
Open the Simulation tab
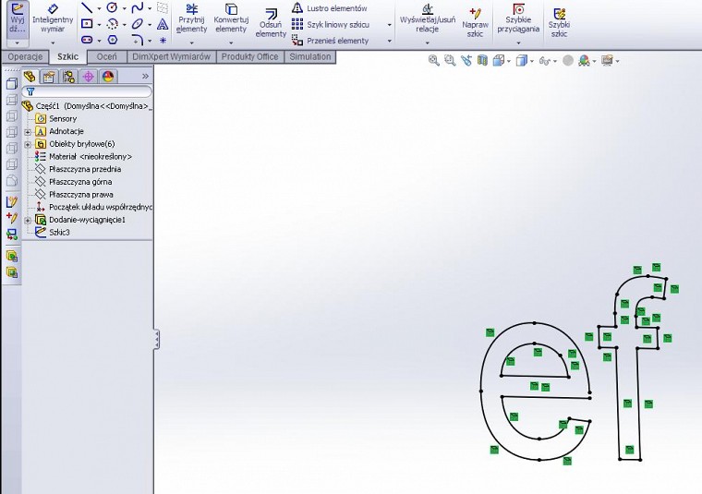click(x=310, y=57)
